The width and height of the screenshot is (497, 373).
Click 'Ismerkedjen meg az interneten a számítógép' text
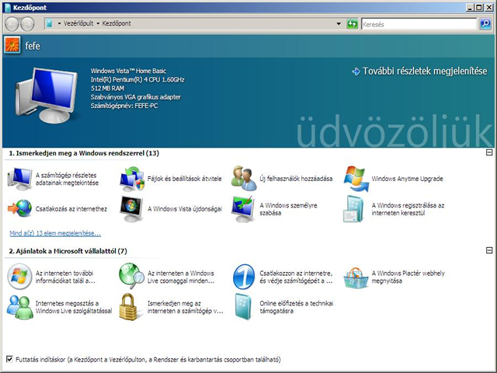click(186, 307)
